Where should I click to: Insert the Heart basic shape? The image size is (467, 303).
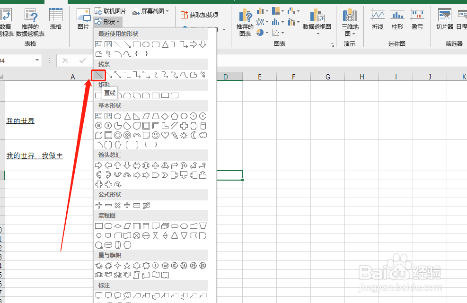click(x=165, y=135)
